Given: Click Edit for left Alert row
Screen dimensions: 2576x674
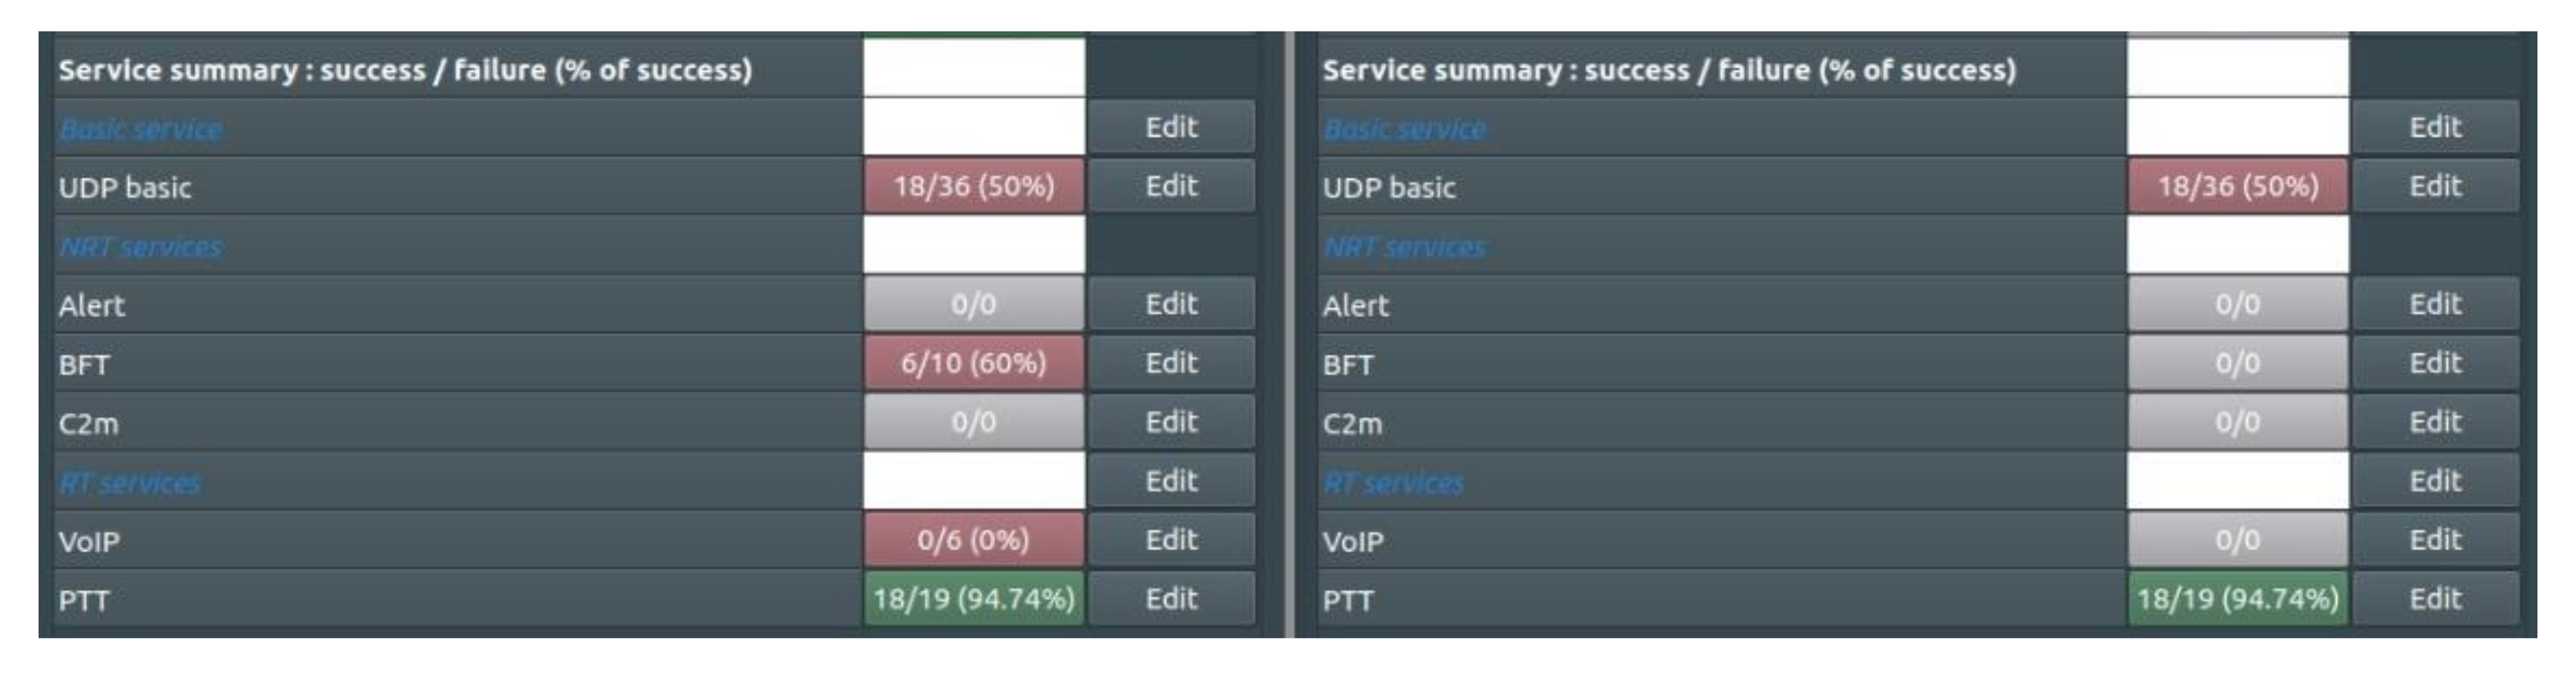Looking at the screenshot, I should tap(1171, 304).
